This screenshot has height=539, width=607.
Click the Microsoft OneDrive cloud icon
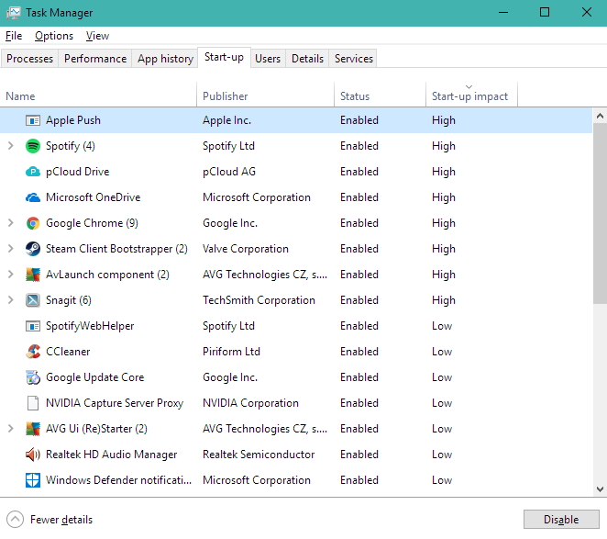click(33, 197)
